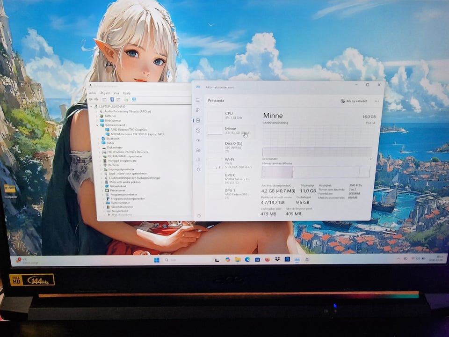Click the monitor scan-hardware icon in Device Manager toolbar
449x337 pixels.
click(134, 99)
